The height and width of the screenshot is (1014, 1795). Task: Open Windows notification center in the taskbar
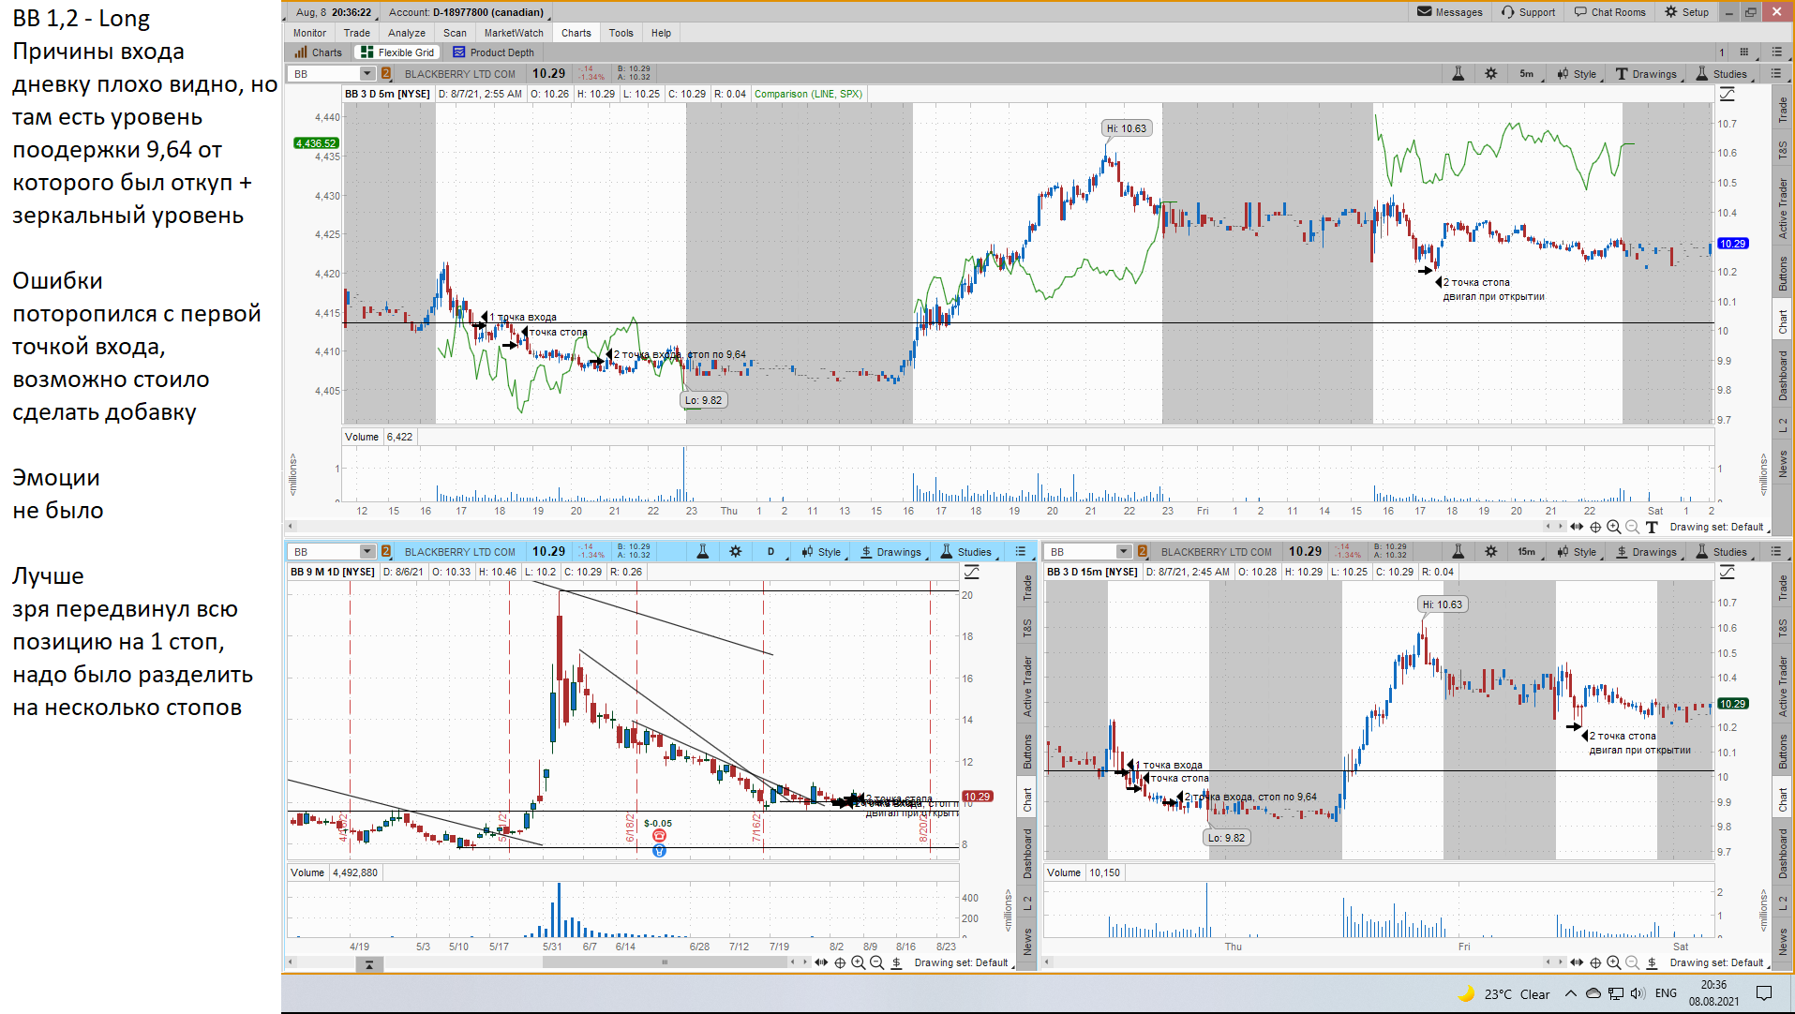pyautogui.click(x=1763, y=993)
